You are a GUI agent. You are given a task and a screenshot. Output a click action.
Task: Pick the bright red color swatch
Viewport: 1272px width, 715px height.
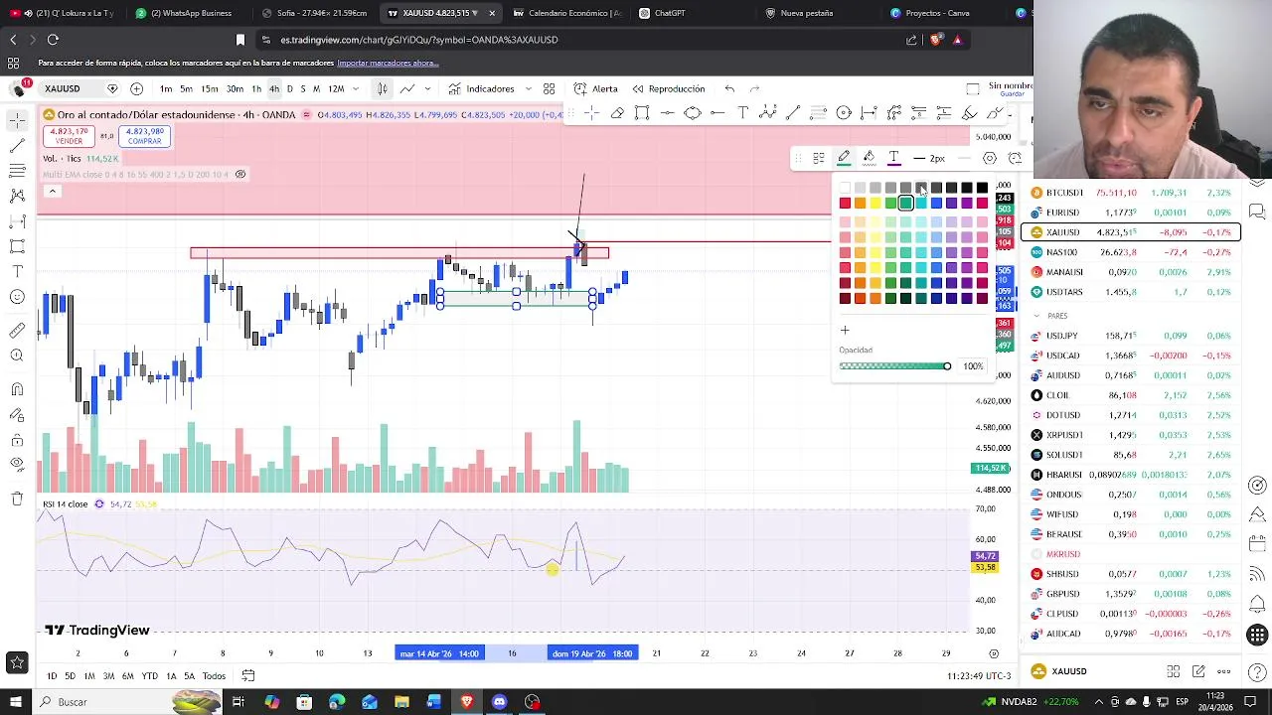[845, 203]
